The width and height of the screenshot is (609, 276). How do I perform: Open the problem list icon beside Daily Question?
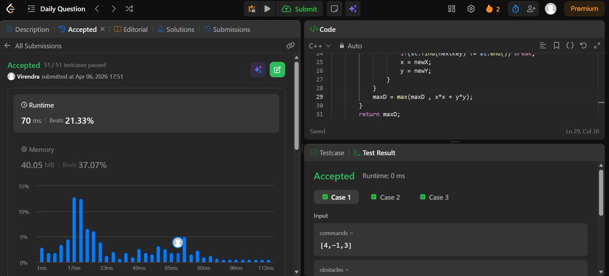(31, 9)
